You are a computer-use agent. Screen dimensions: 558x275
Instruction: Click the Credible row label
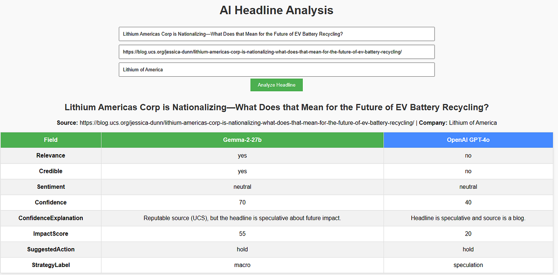51,171
